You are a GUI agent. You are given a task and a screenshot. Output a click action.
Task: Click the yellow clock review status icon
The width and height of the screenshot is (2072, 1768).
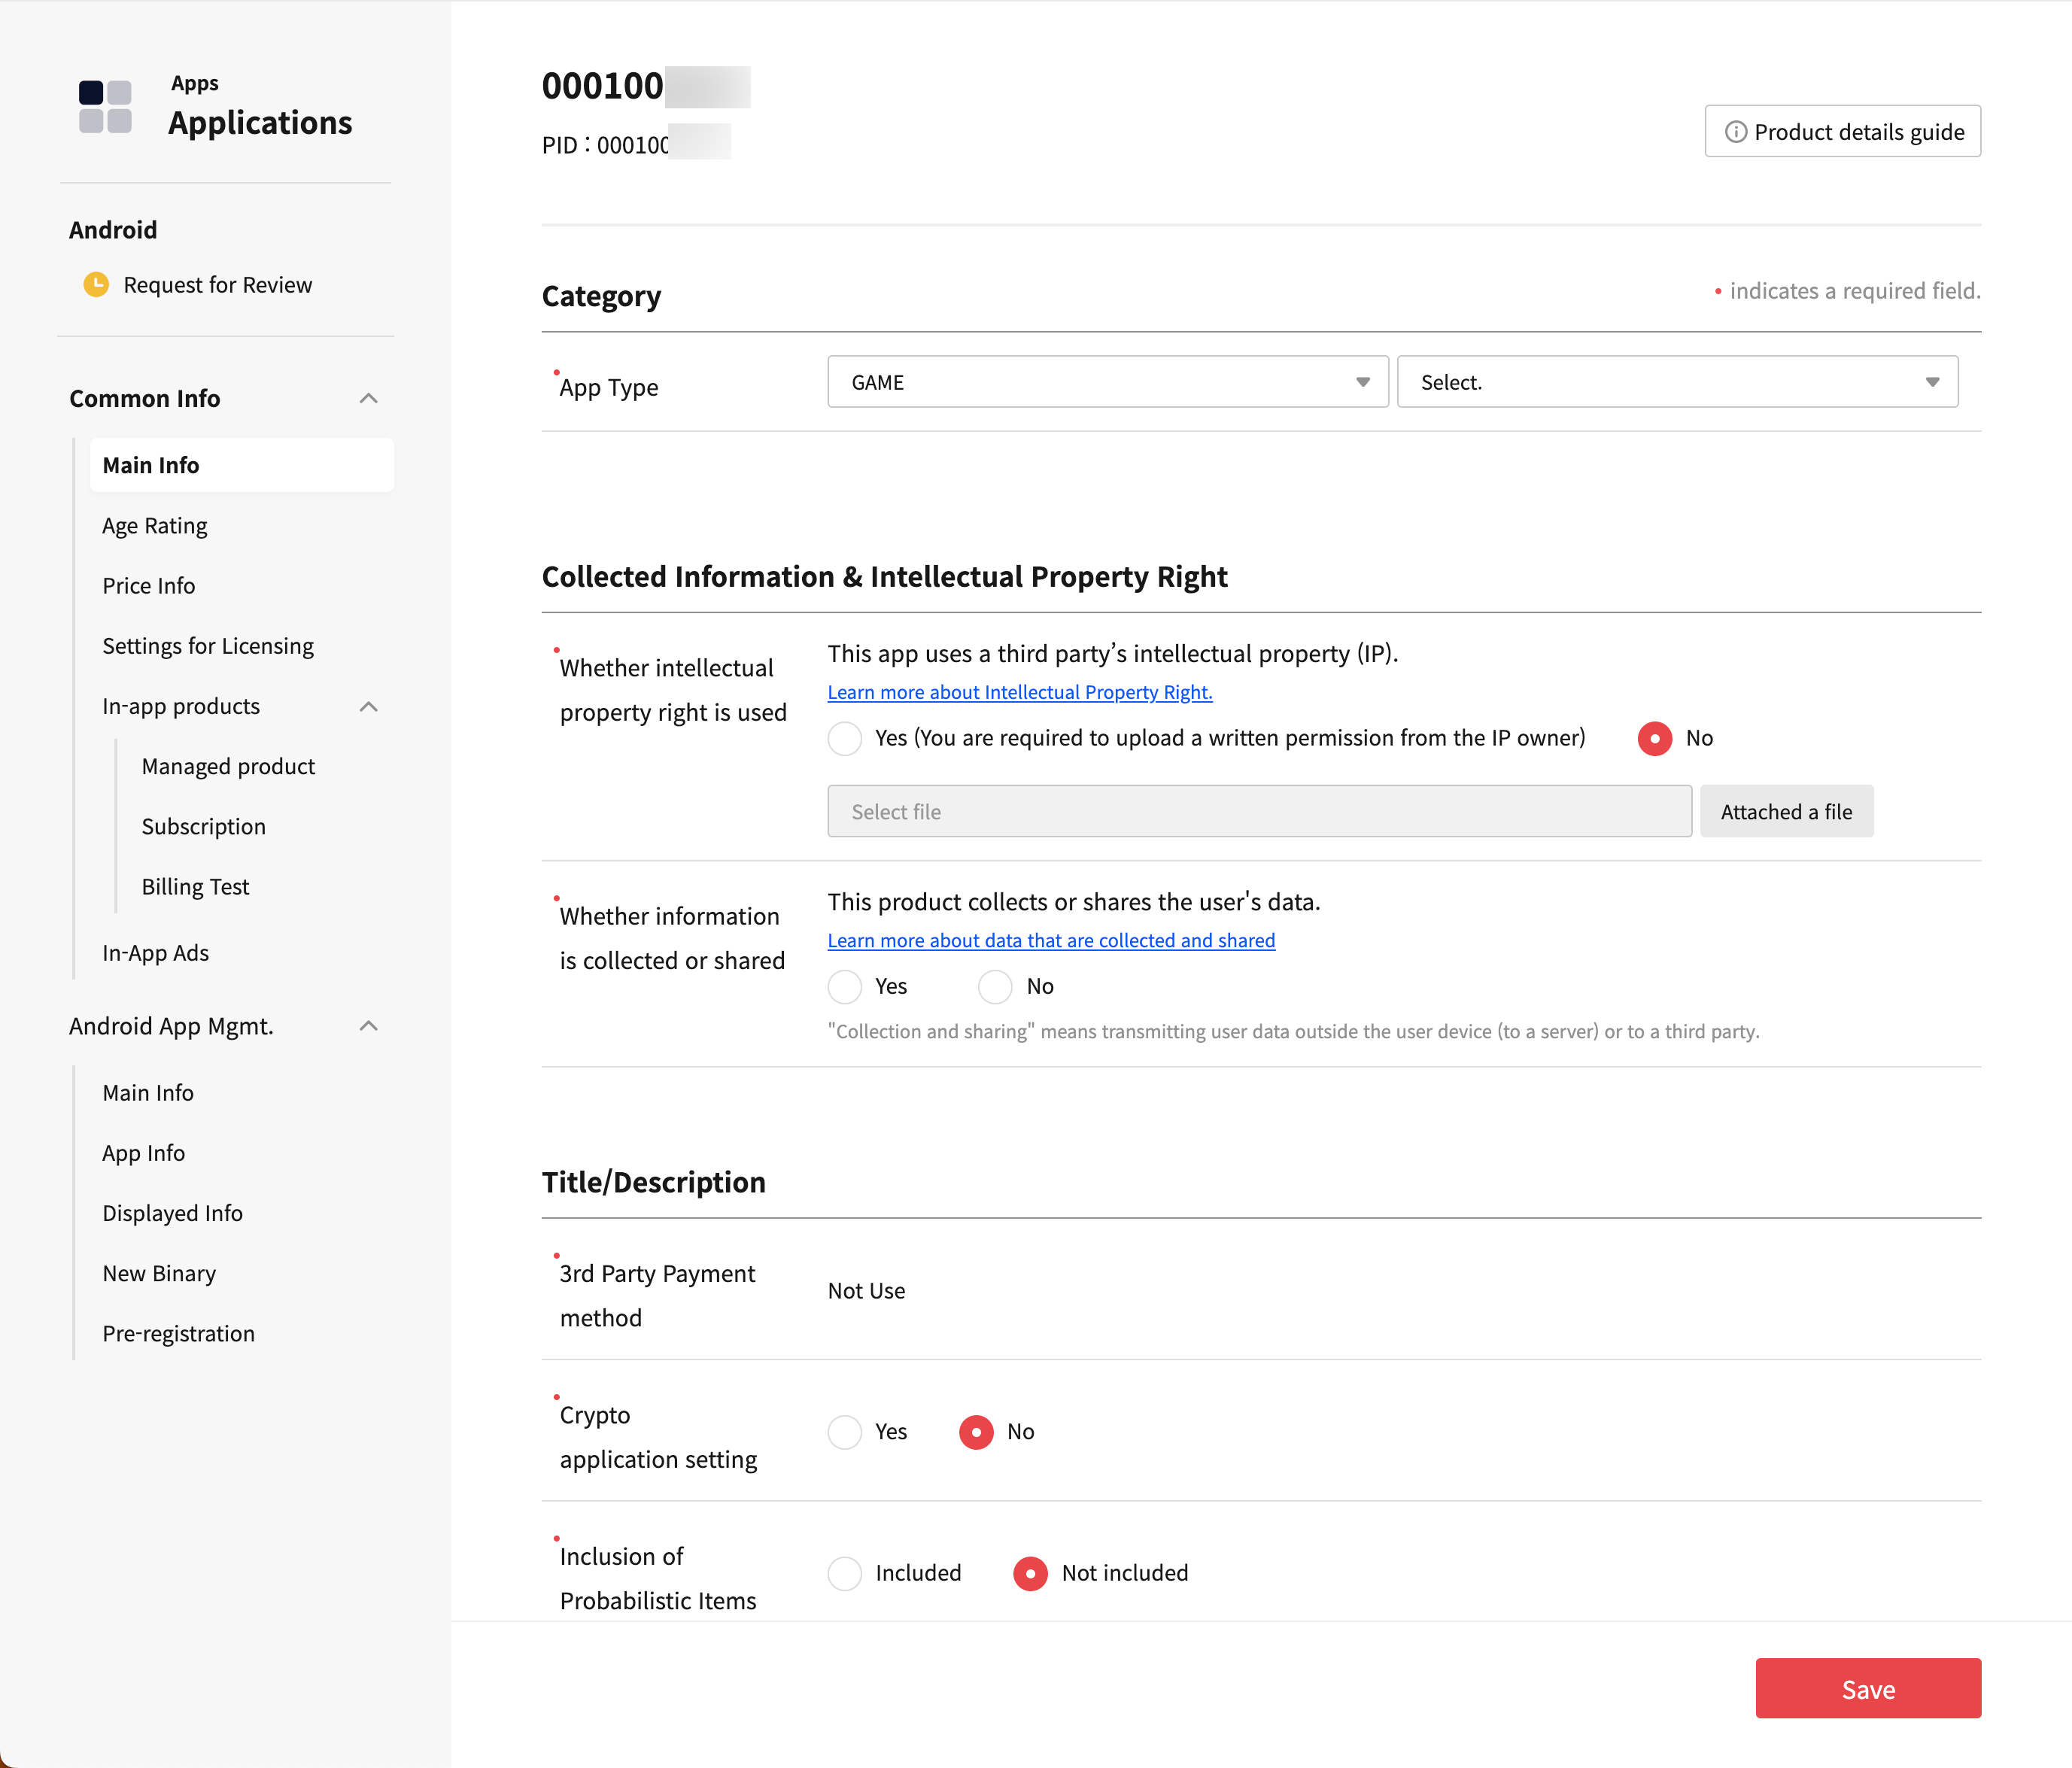(96, 285)
